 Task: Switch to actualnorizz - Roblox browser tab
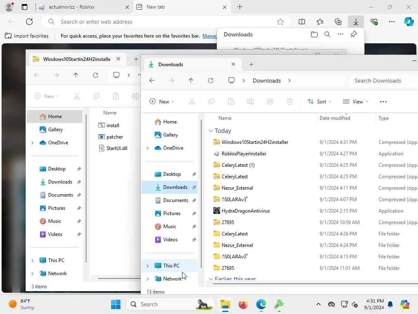(84, 7)
